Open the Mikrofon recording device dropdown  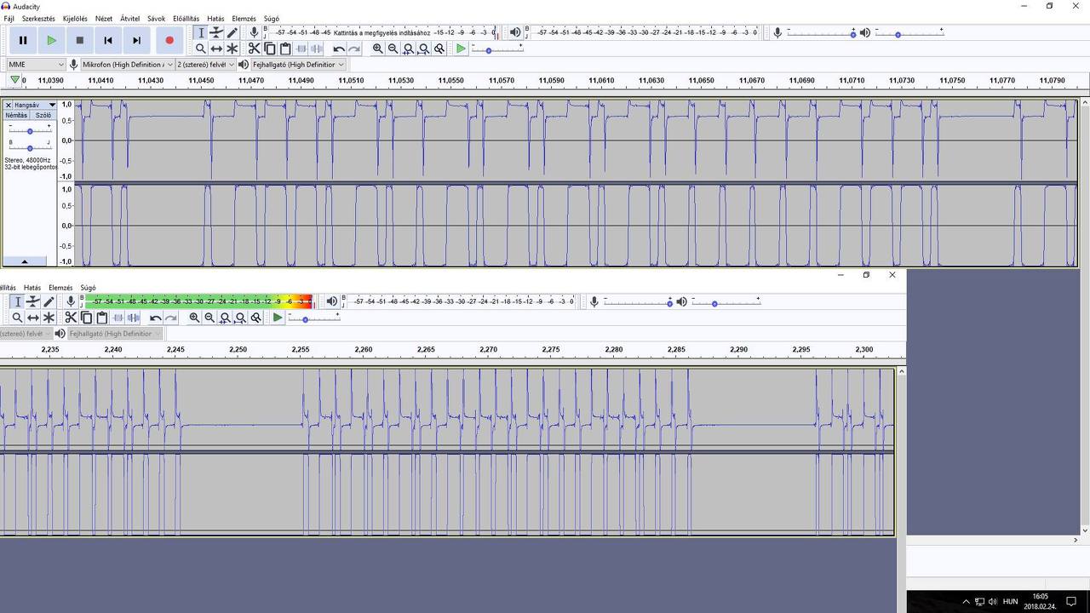128,64
